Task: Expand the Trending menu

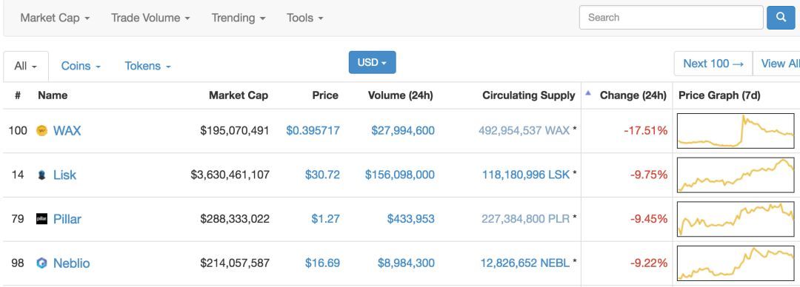Action: 239,18
